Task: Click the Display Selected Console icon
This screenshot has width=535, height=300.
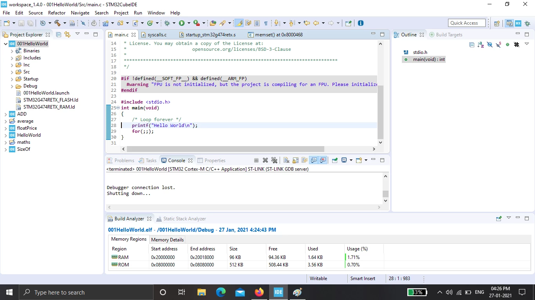Action: click(344, 160)
